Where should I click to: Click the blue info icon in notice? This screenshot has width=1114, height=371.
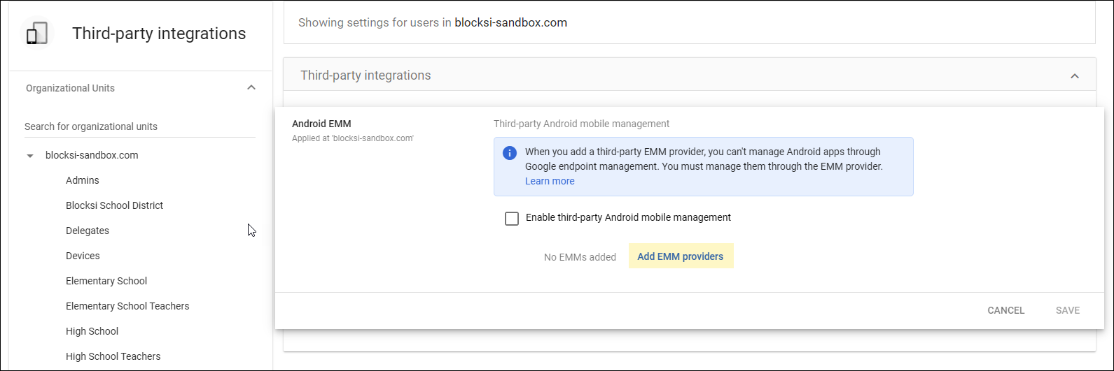click(510, 153)
